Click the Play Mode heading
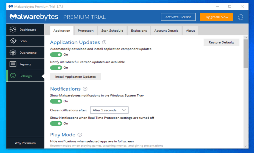 coord(63,135)
